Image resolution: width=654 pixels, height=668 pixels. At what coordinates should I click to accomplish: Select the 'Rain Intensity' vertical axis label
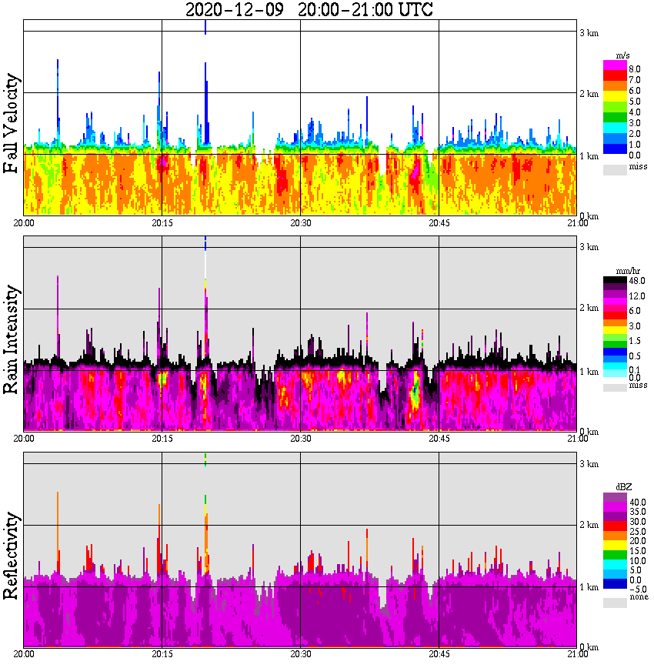[x=11, y=339]
